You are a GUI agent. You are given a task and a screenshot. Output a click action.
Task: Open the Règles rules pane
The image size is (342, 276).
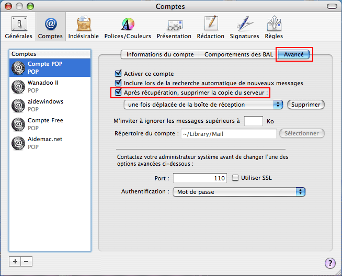pos(274,27)
